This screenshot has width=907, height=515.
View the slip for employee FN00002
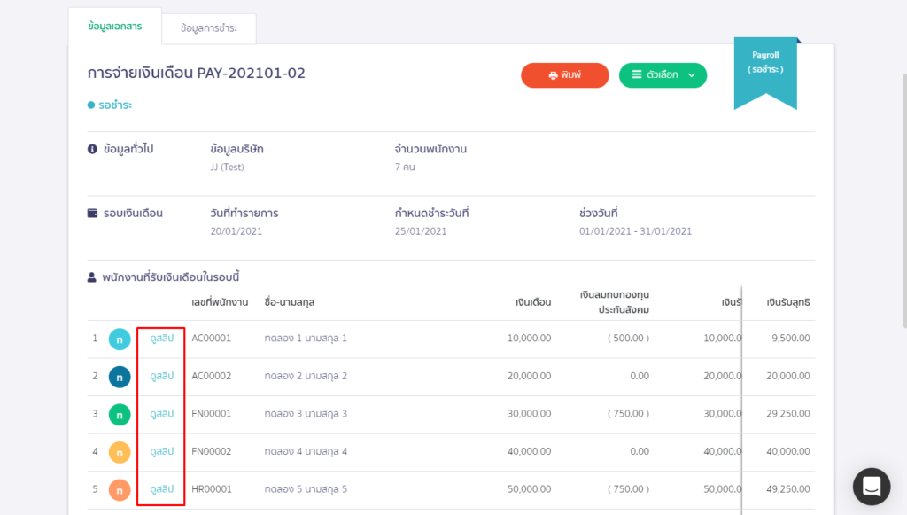point(161,451)
